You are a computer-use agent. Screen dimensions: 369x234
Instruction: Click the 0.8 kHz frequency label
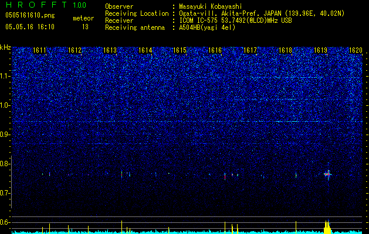(x=5, y=164)
